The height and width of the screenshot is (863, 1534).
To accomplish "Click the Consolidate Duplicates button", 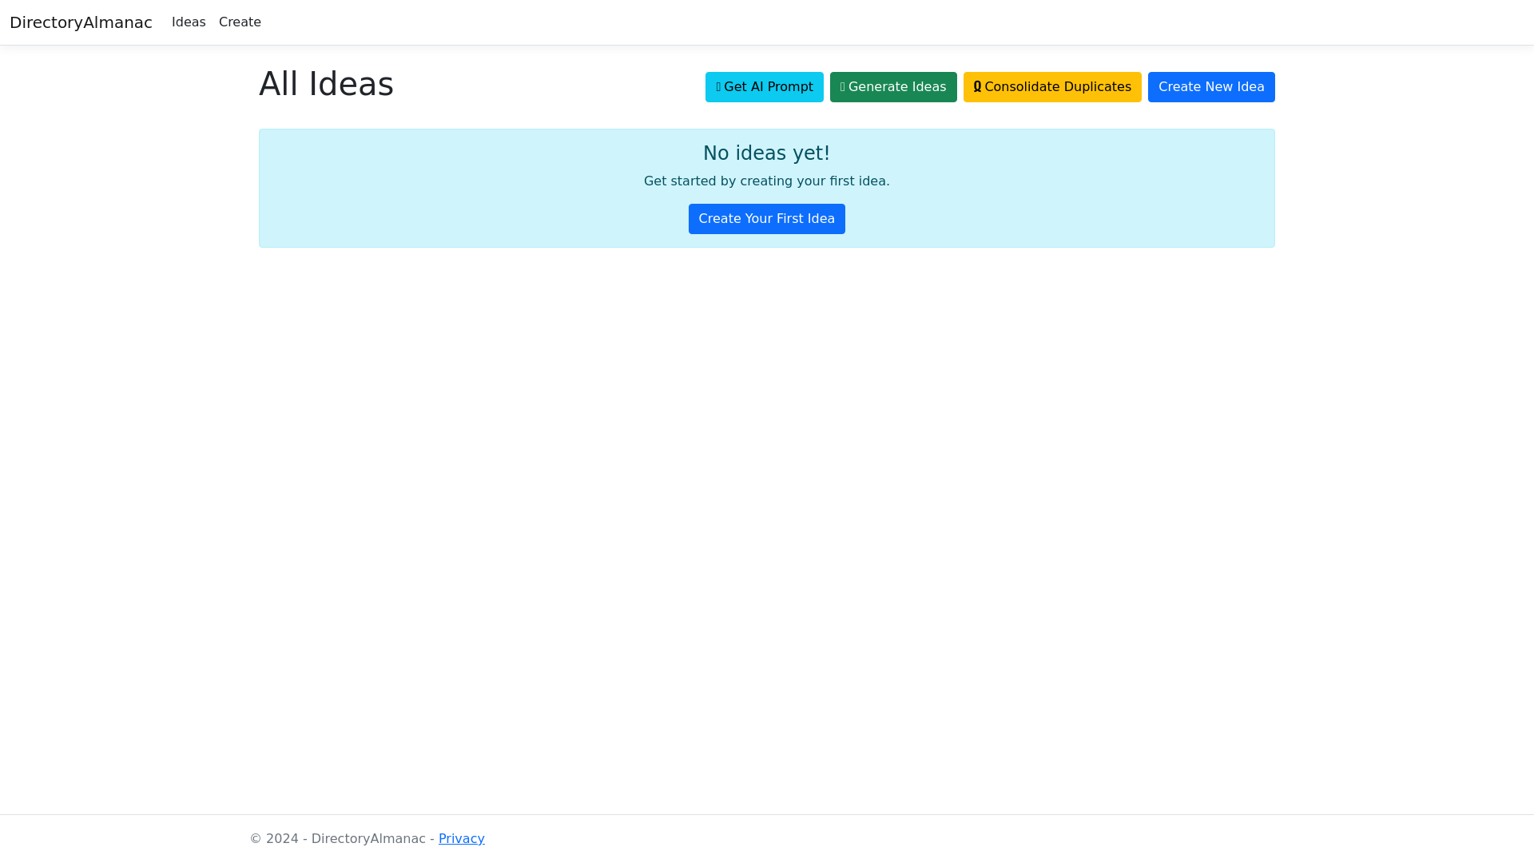I will [1052, 87].
